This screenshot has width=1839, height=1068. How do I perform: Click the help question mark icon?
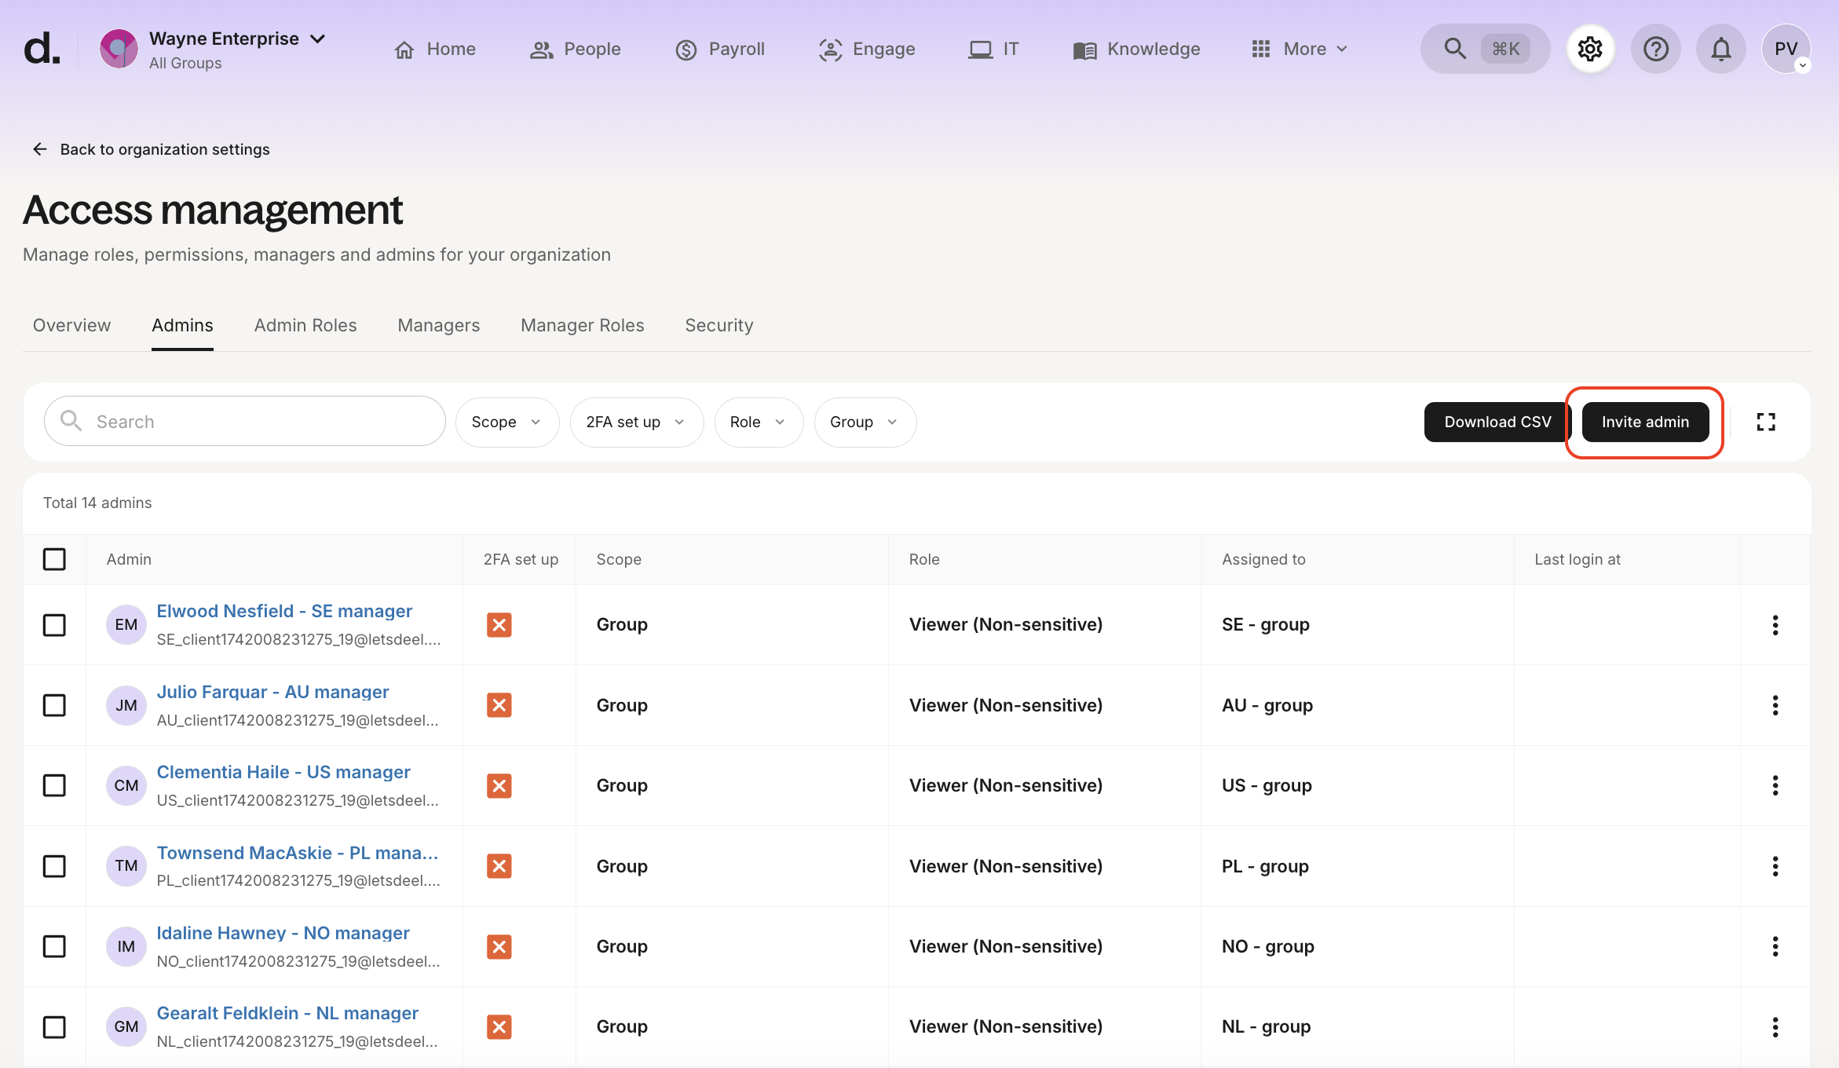point(1655,49)
